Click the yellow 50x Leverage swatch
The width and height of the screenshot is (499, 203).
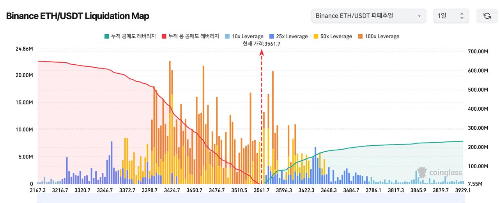(316, 36)
